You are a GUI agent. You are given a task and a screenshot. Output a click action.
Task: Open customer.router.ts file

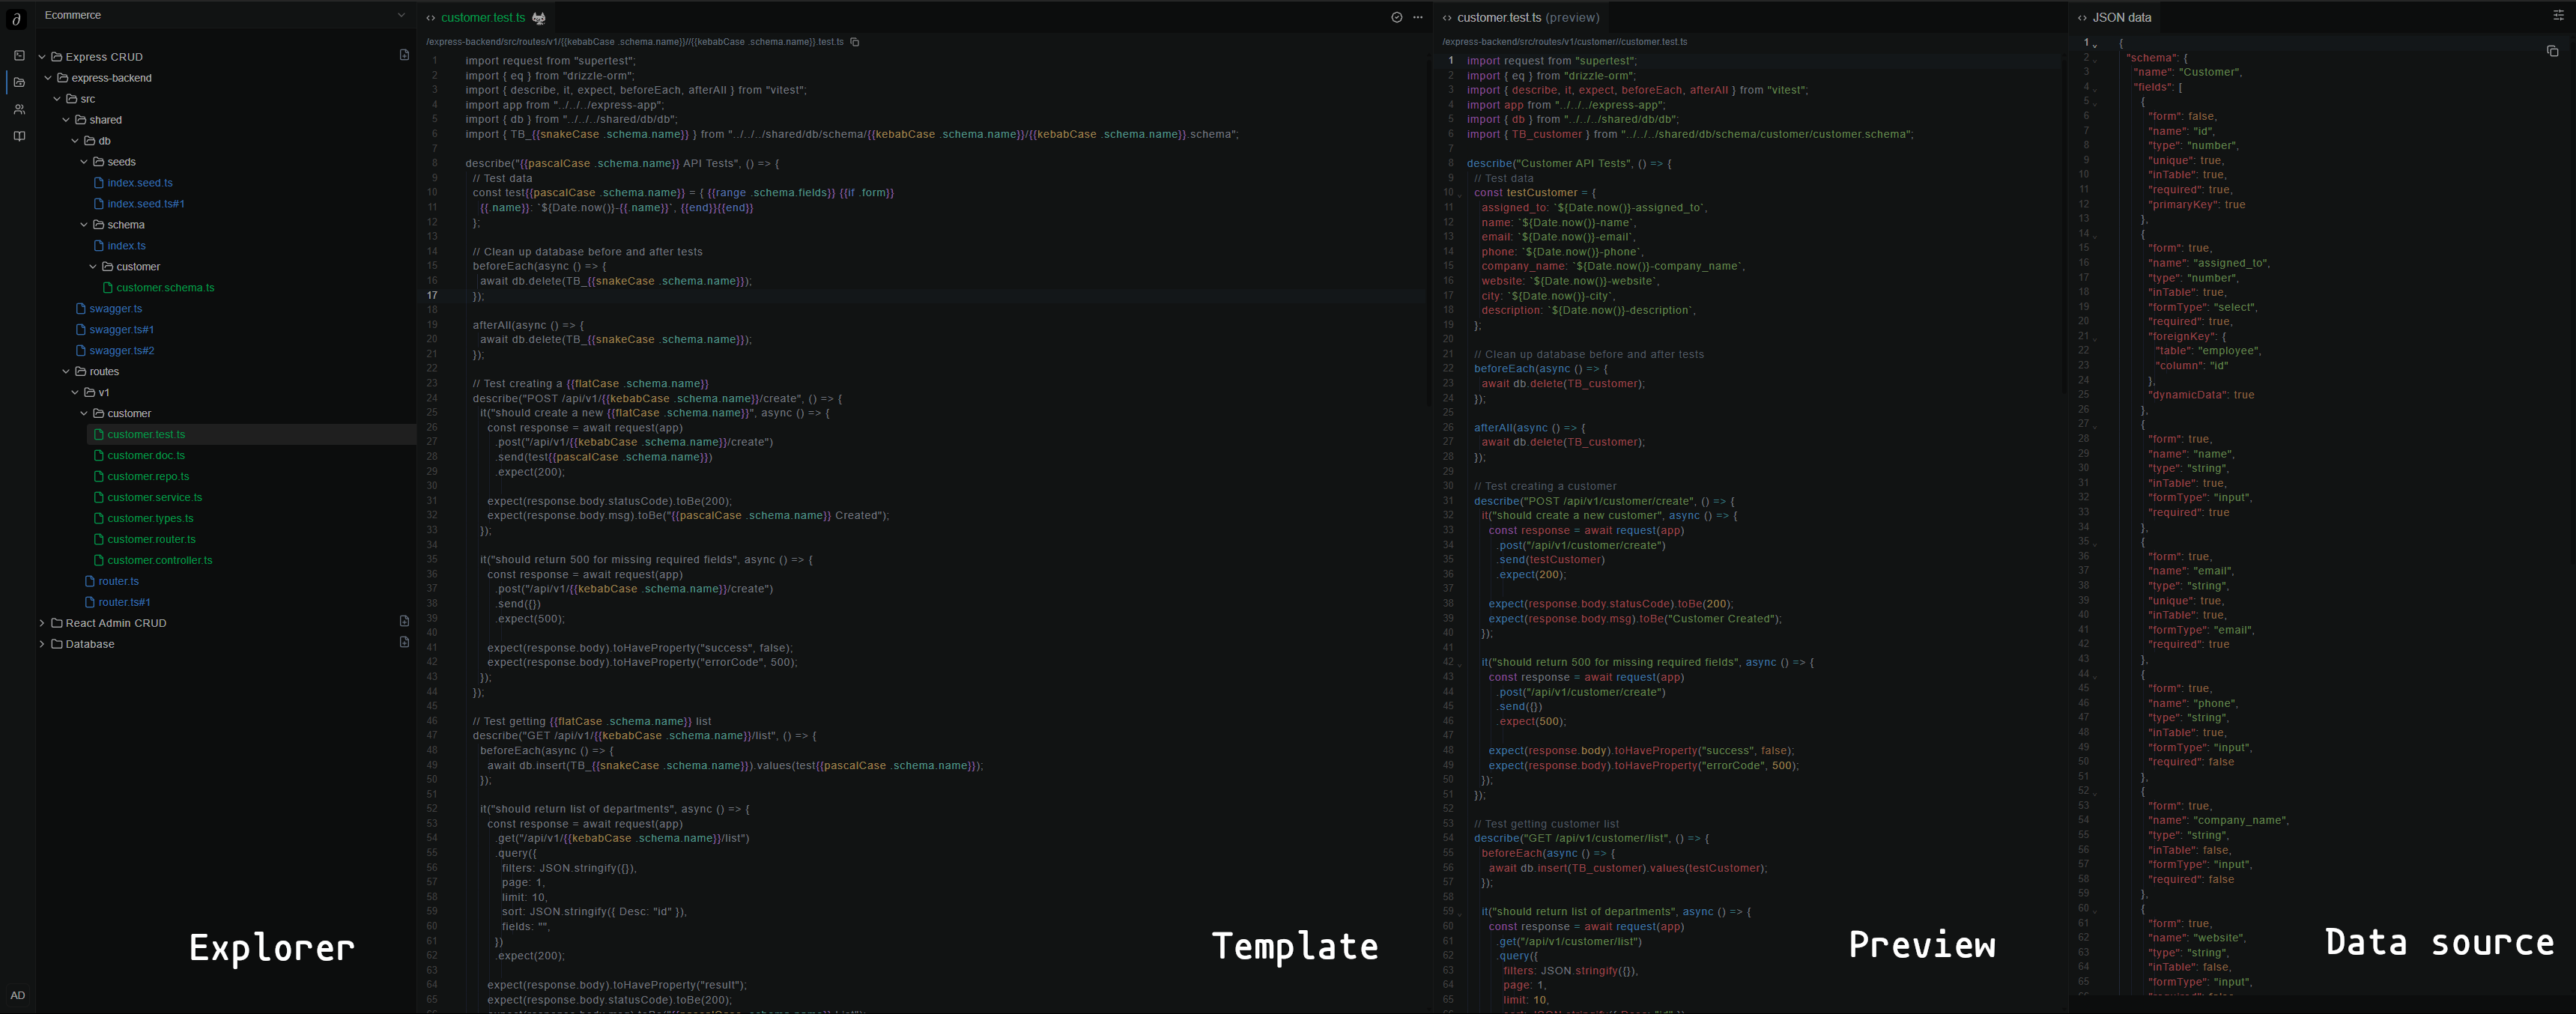tap(151, 540)
